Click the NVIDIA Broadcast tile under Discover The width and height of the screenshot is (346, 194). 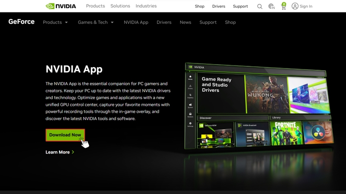point(253,134)
